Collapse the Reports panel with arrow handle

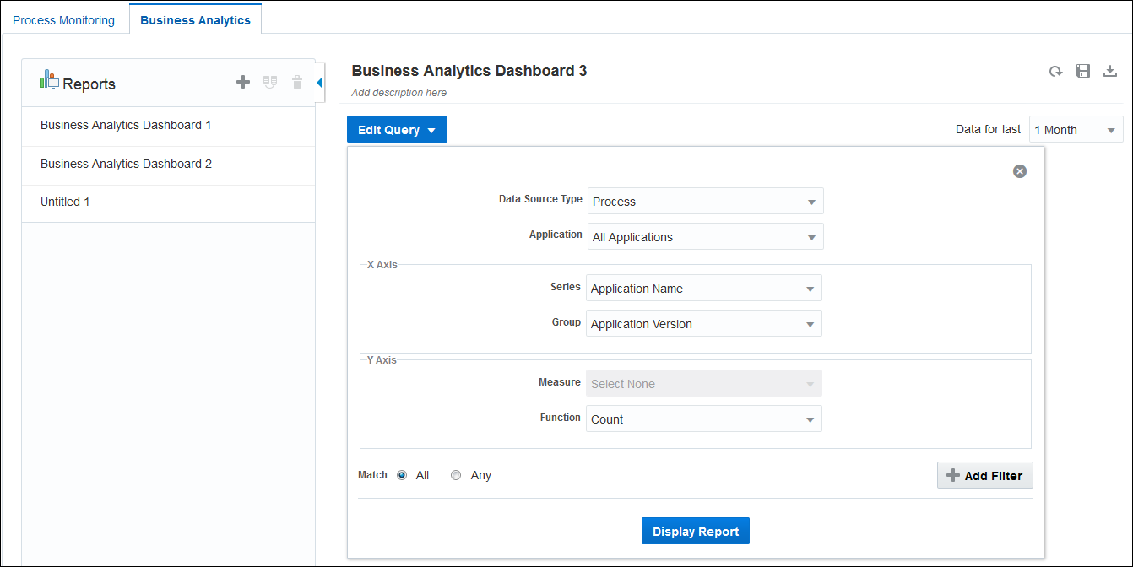click(320, 82)
